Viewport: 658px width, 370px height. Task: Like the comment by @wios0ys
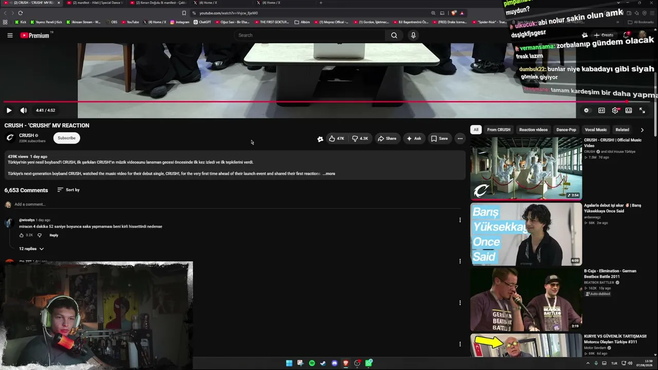[x=22, y=235]
